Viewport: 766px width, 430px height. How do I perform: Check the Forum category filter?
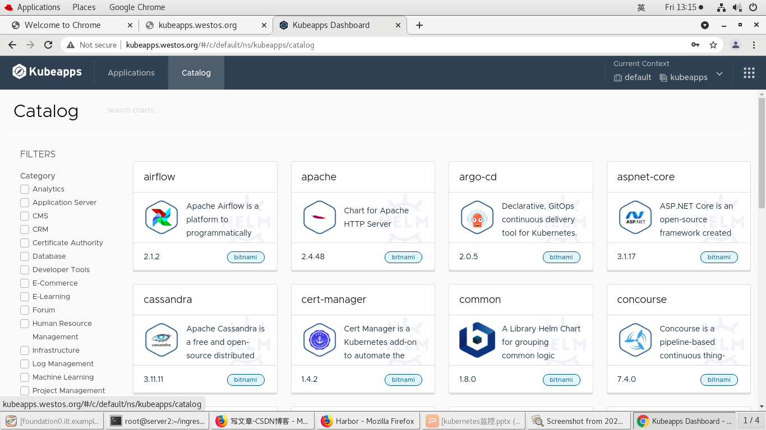[x=25, y=310]
